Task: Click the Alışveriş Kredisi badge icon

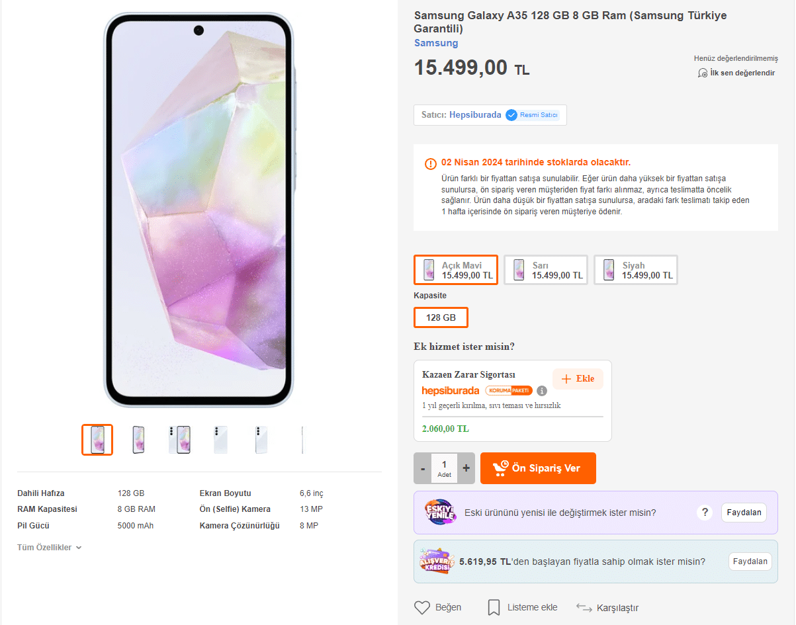Action: pos(437,562)
